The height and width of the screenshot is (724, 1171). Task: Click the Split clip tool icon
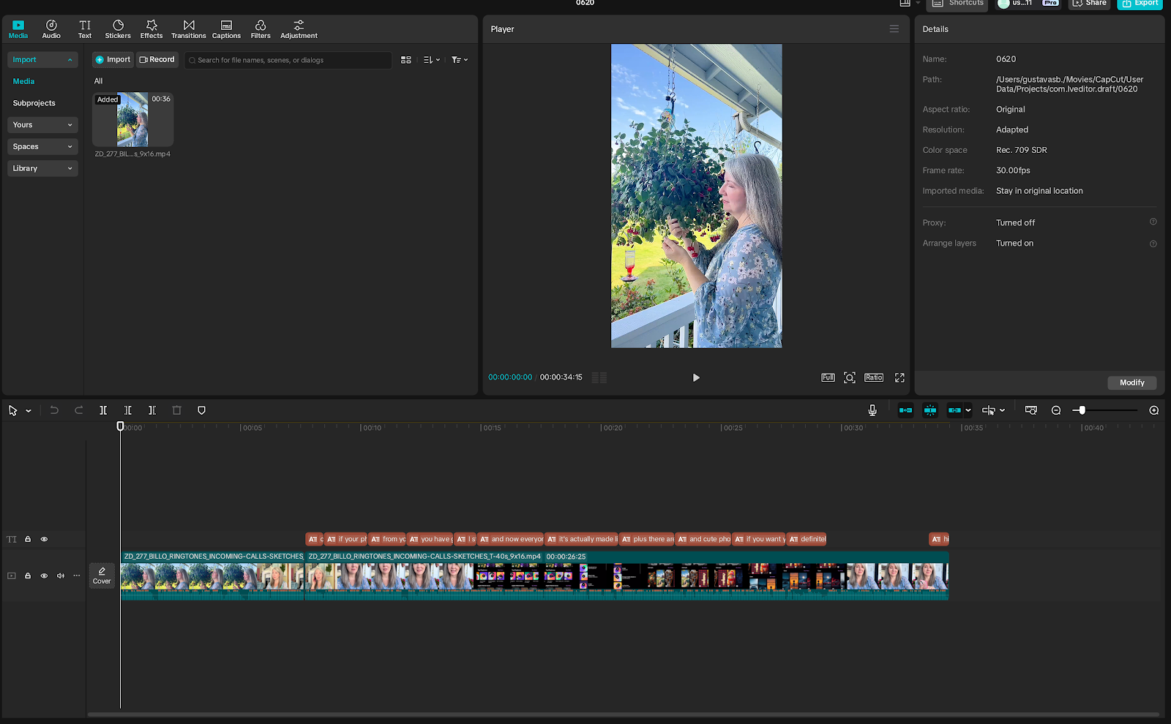coord(103,410)
